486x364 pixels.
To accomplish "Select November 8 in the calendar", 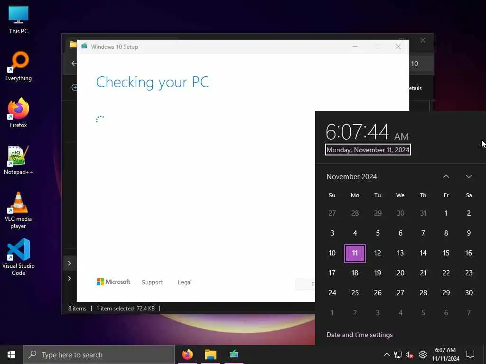I will point(446,233).
